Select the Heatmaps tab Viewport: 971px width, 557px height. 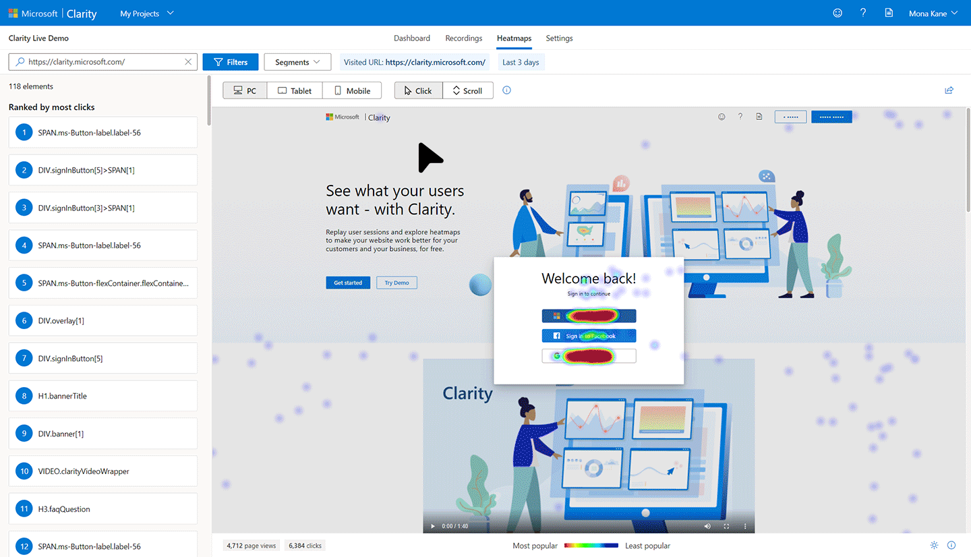pyautogui.click(x=514, y=38)
